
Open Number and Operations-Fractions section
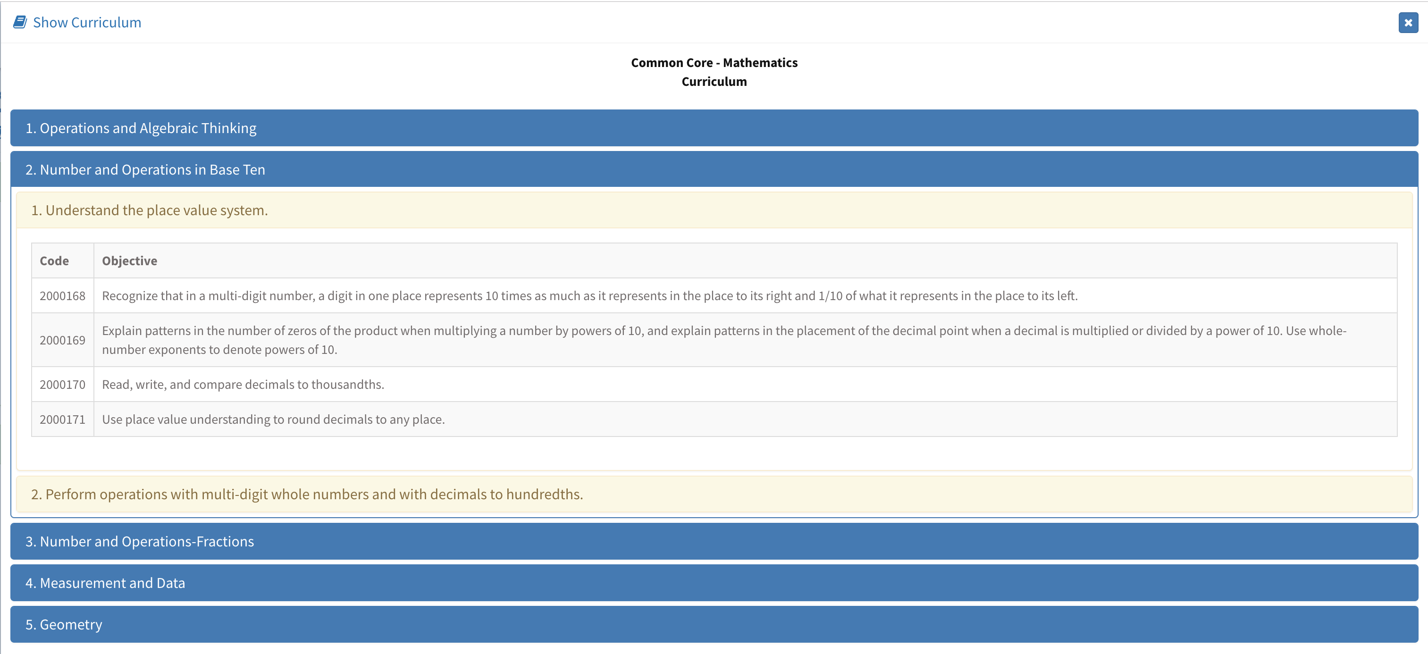pyautogui.click(x=140, y=541)
